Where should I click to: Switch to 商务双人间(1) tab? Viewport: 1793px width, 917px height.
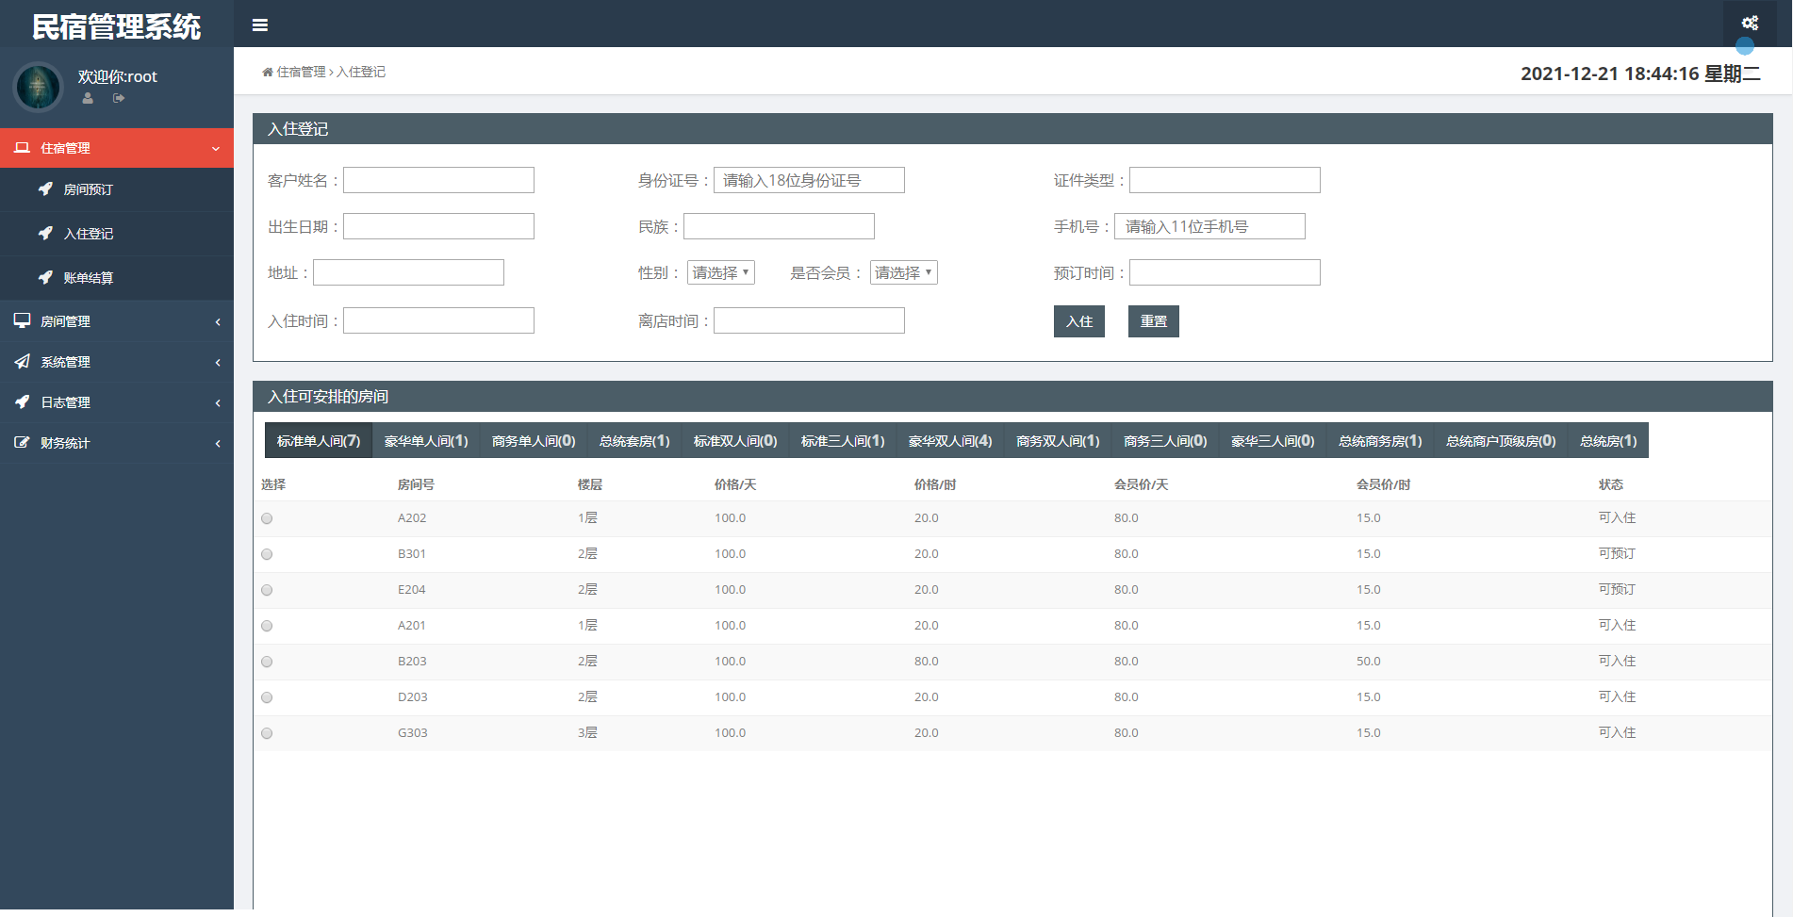(x=1058, y=440)
